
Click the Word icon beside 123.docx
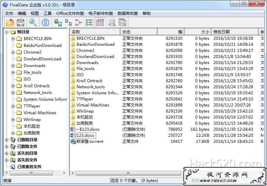click(x=73, y=135)
